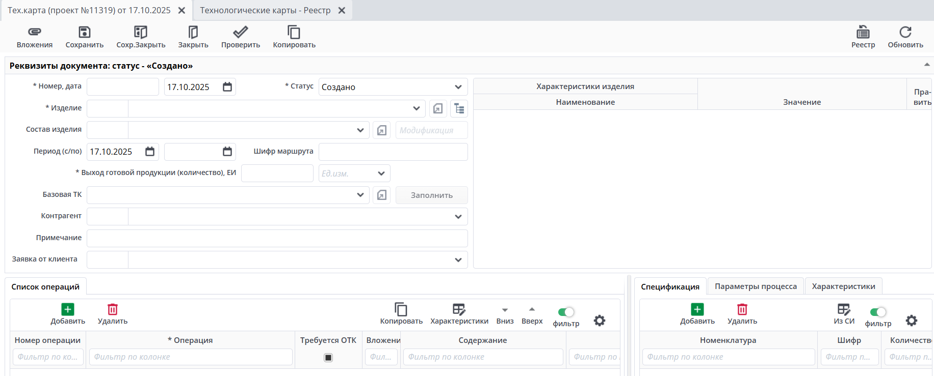Open the Изделие structure tree icon
Screen dimensions: 934x376
pyautogui.click(x=459, y=108)
